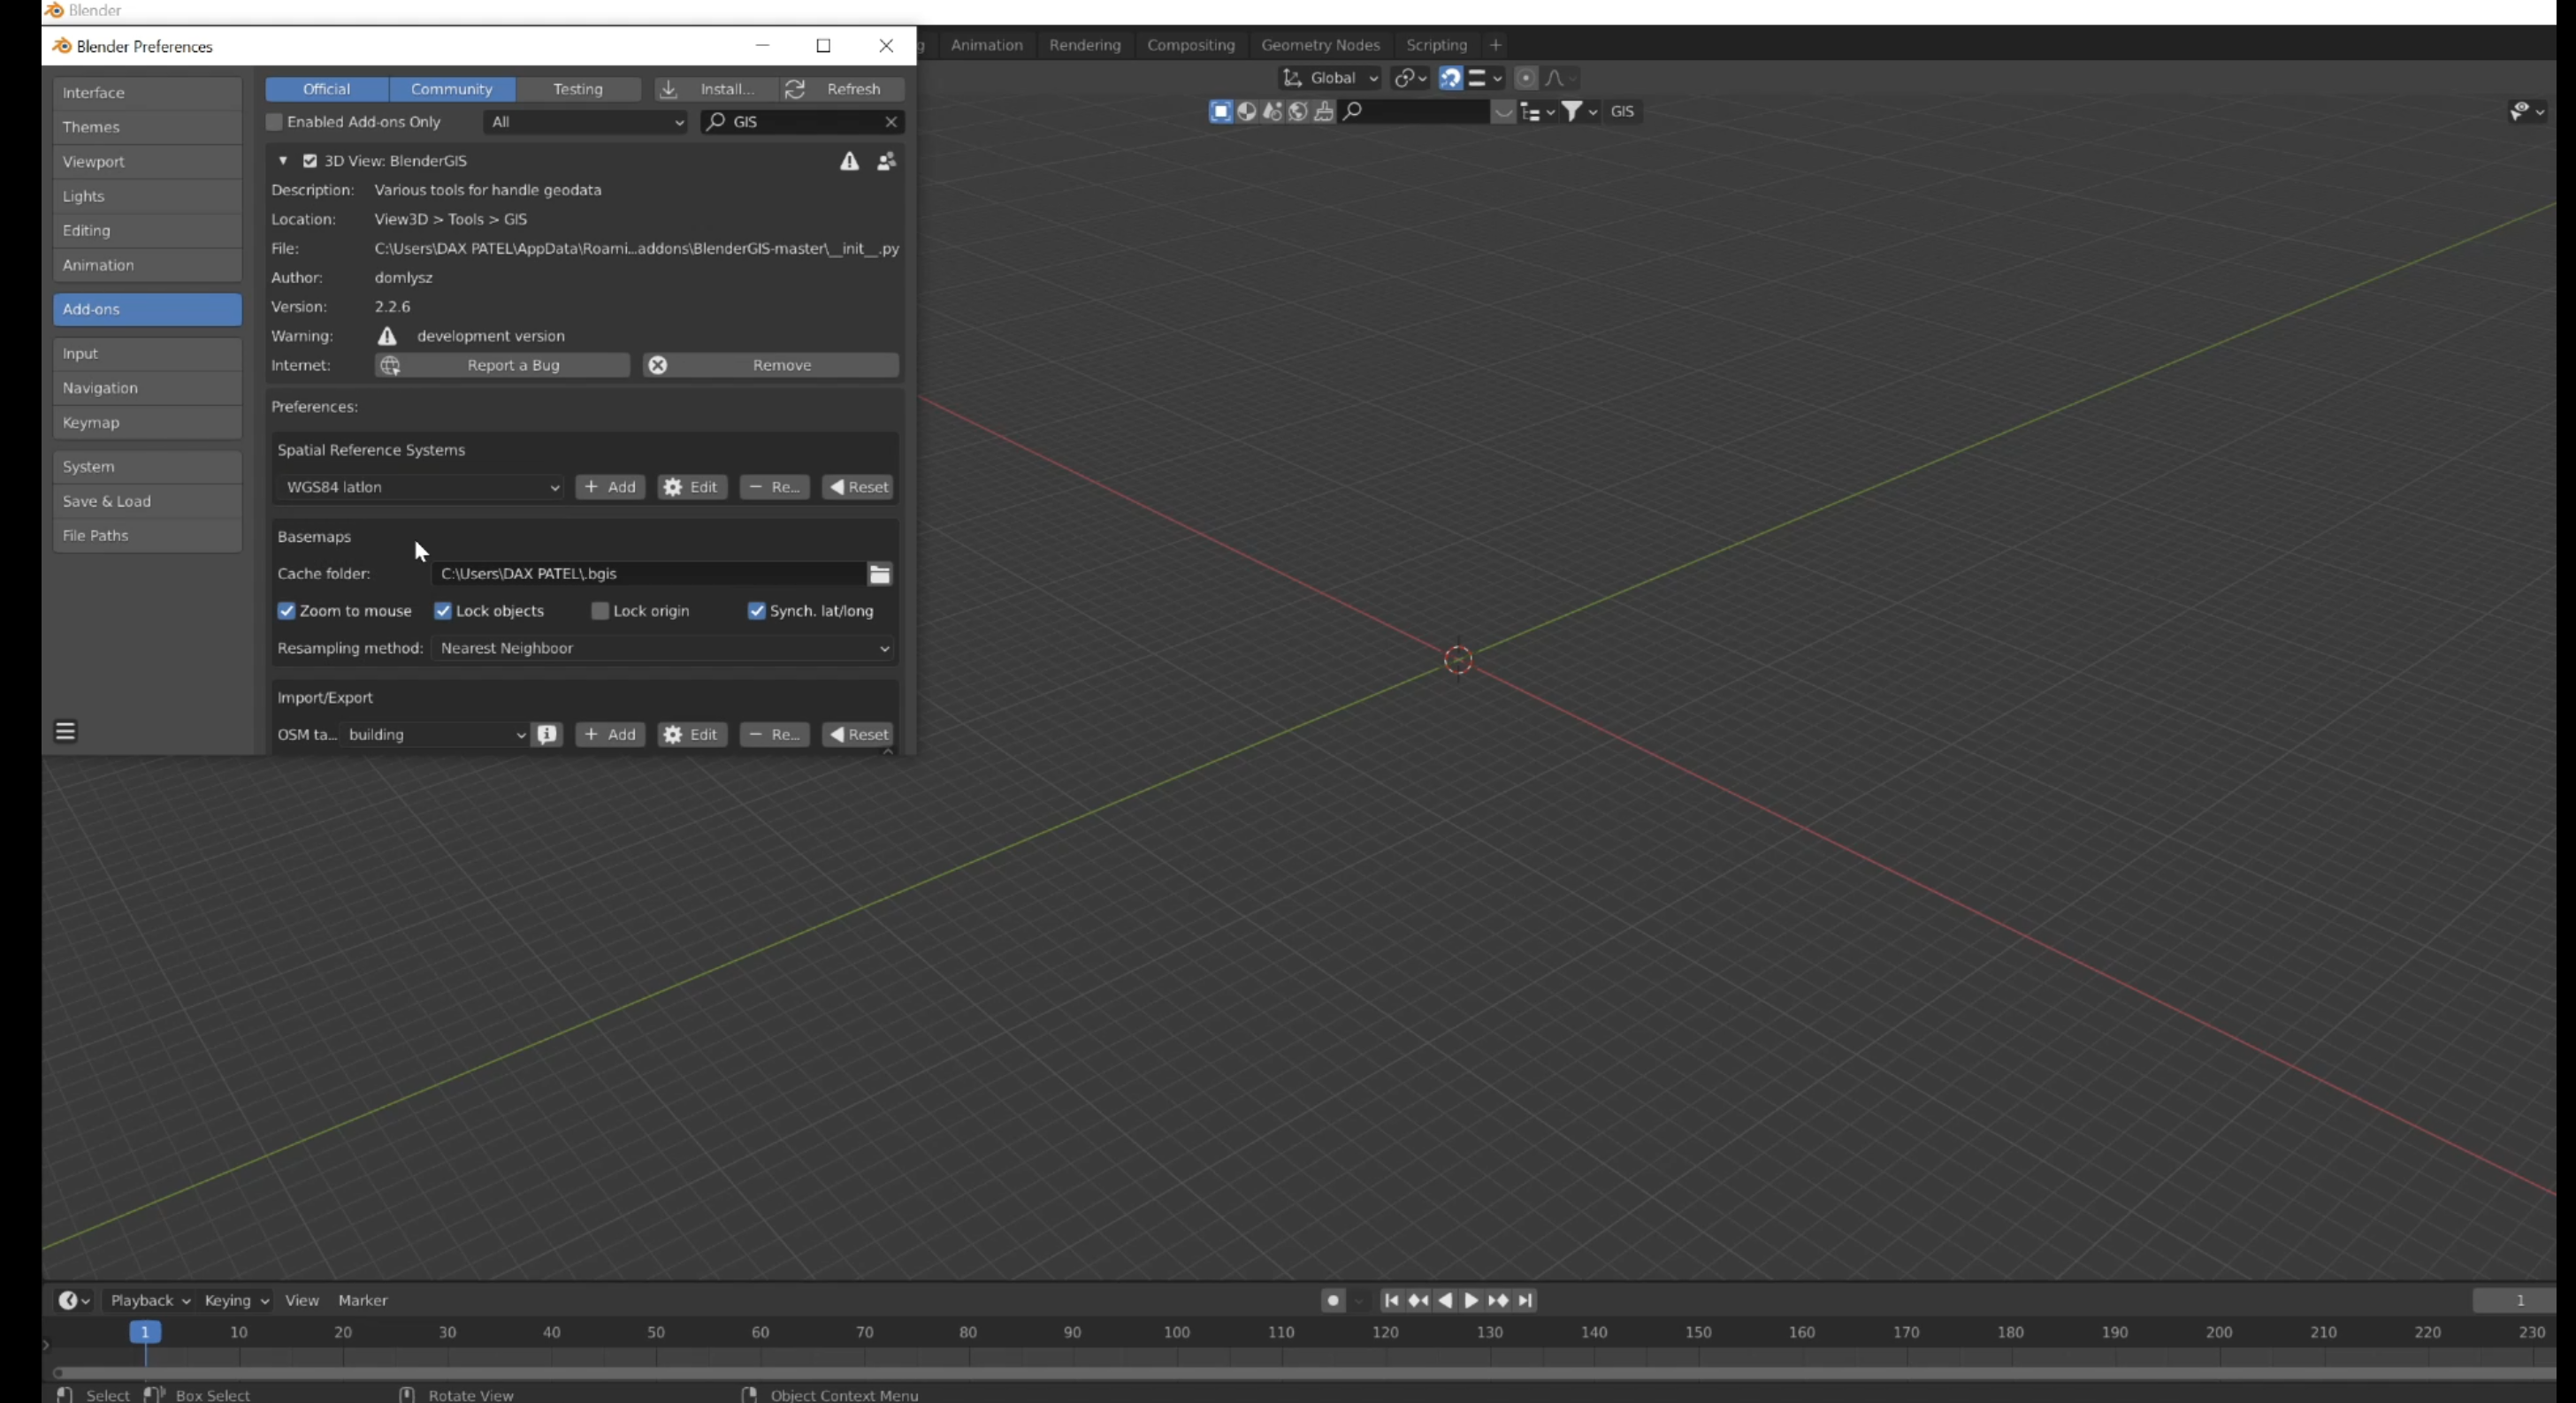
Task: Click the warning icon on BlenderGIS add-on header
Action: pyautogui.click(x=849, y=161)
